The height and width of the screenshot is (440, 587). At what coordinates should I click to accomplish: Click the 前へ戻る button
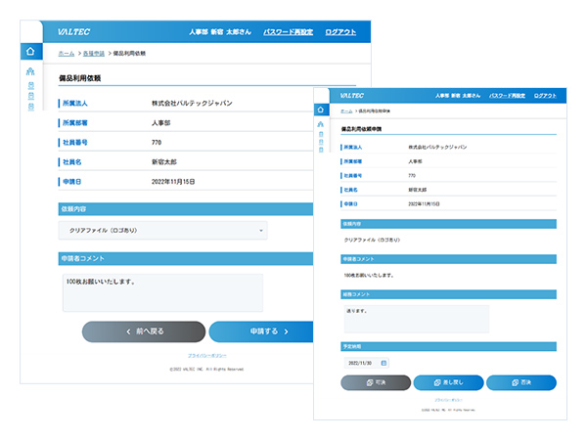(x=144, y=331)
